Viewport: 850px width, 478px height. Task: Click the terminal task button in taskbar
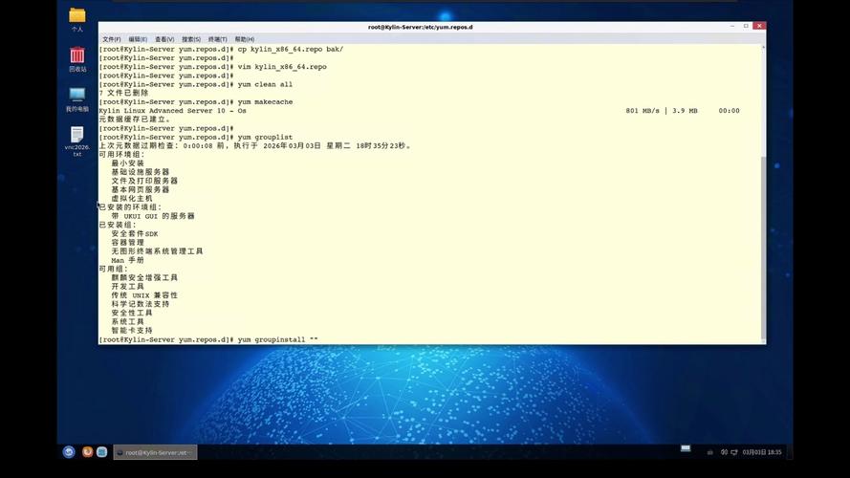(x=155, y=452)
